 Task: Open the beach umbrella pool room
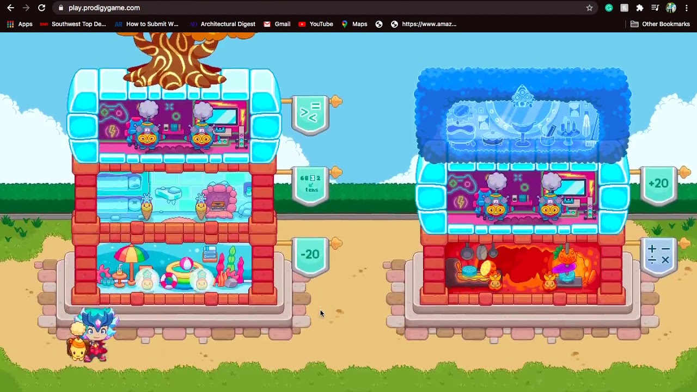tap(174, 268)
